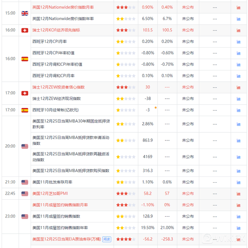
Task: Select 西班牙12月CPI月率 row title
Action: tap(50, 41)
